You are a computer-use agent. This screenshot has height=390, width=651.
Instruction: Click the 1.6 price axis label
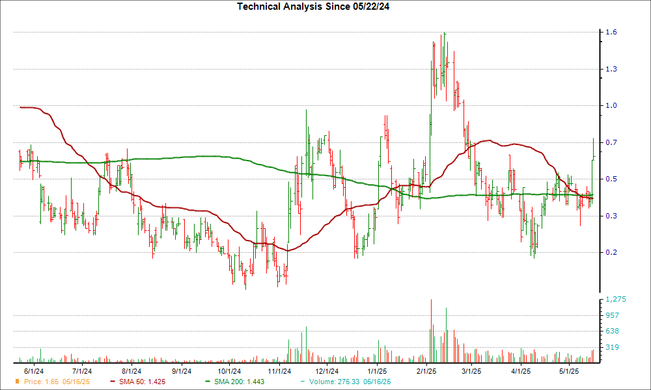tap(611, 32)
